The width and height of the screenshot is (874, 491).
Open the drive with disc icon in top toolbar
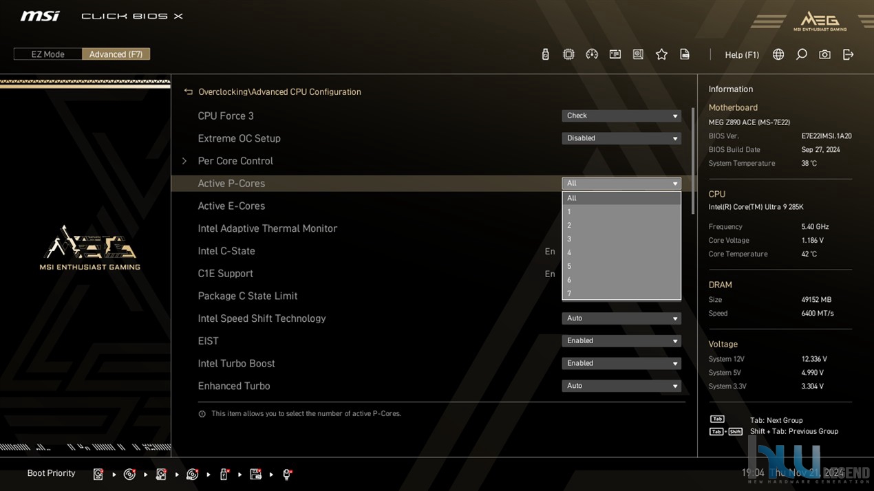[x=638, y=54]
